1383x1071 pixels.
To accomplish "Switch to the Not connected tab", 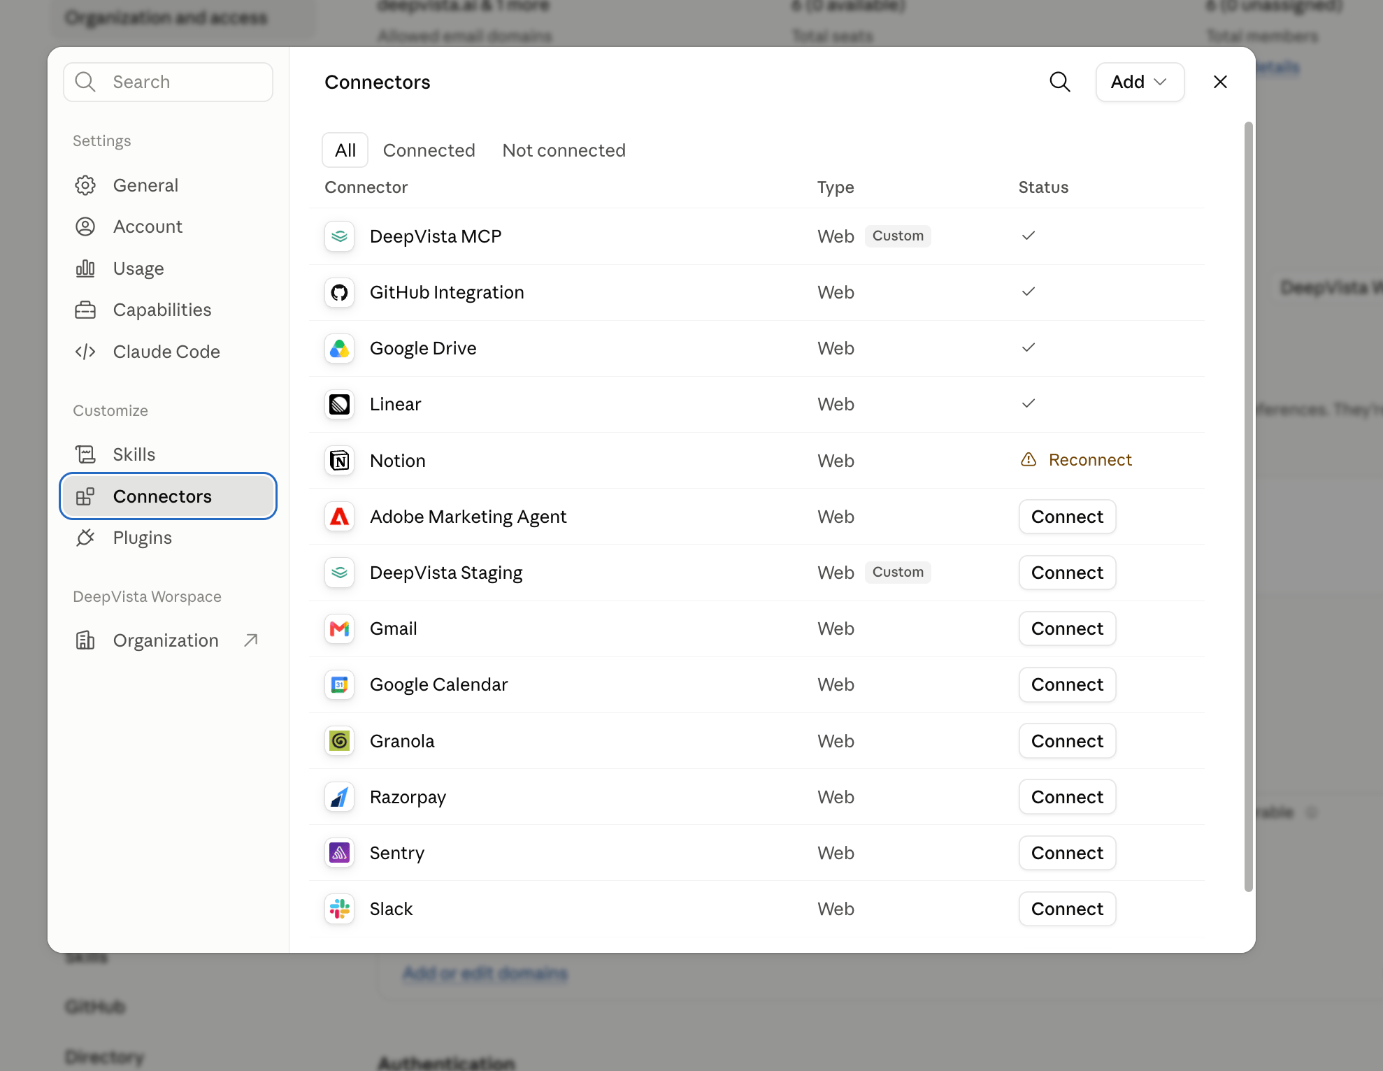I will 564,150.
